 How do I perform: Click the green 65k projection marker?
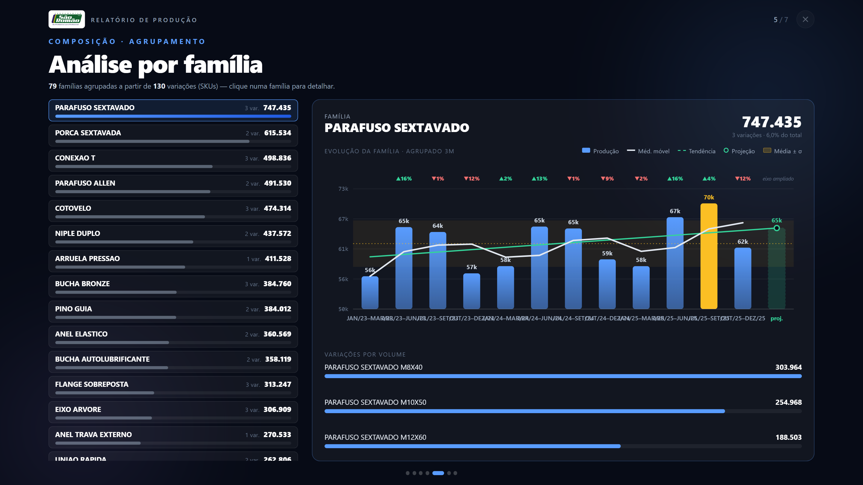[x=777, y=228]
